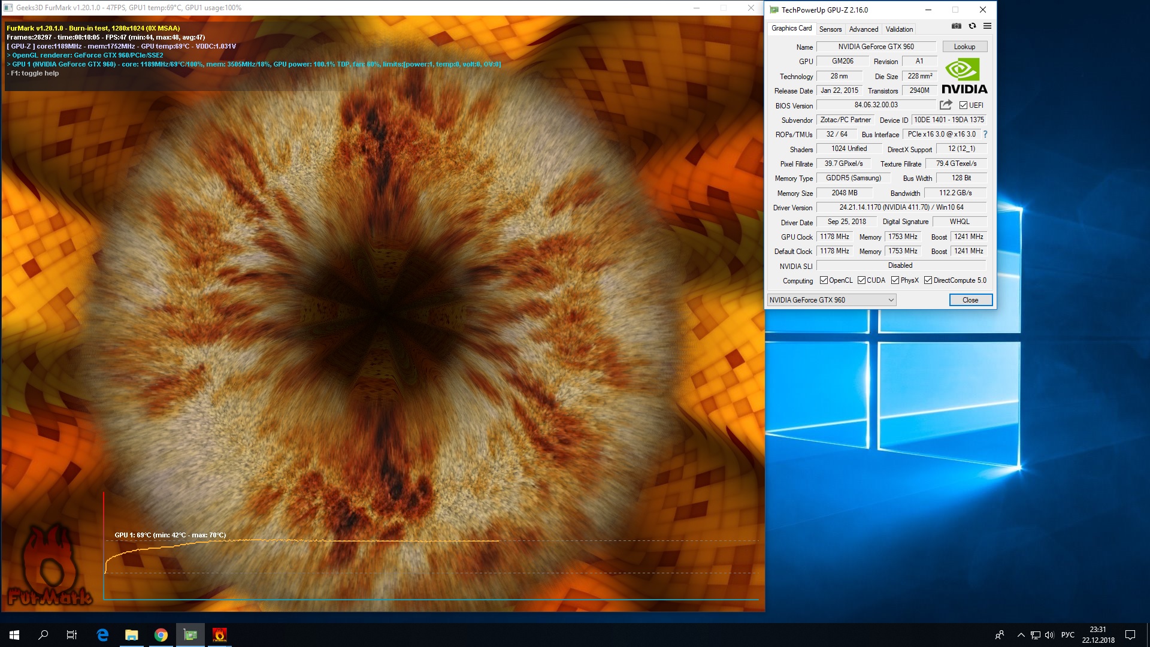1150x647 pixels.
Task: Click the GPU Name field
Action: click(876, 47)
